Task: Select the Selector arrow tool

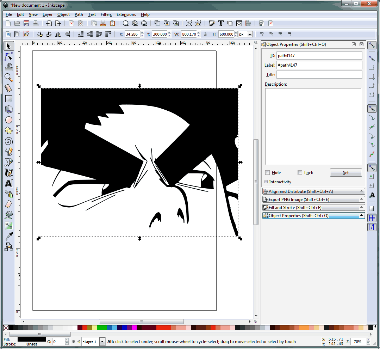Action: point(9,46)
